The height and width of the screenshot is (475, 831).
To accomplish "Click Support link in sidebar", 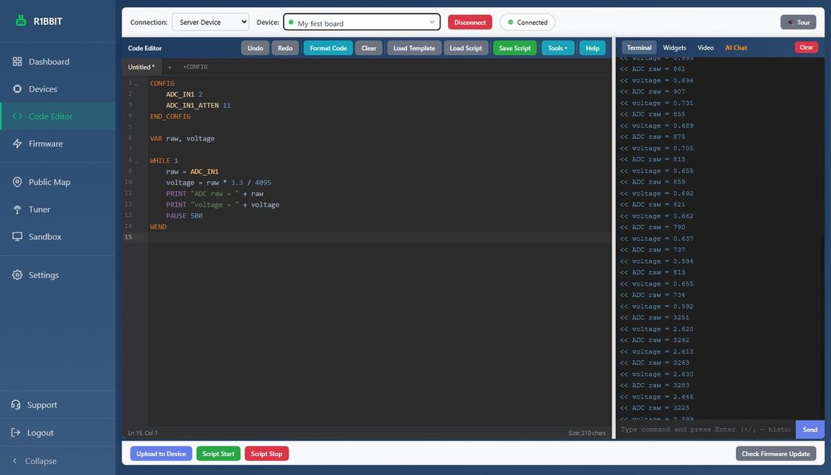I will pos(57,405).
